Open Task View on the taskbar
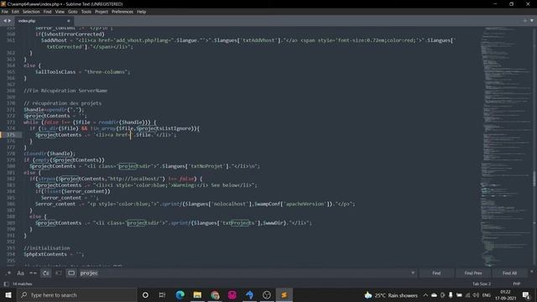The height and width of the screenshot is (302, 537). pos(162,294)
